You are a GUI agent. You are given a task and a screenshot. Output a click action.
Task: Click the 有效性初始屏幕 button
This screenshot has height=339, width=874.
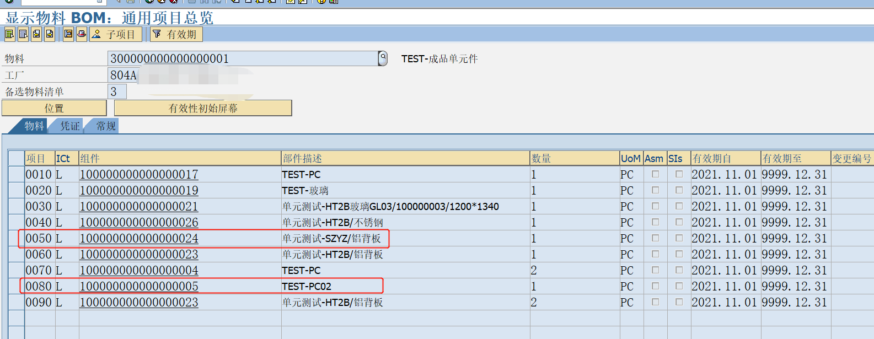(x=203, y=108)
